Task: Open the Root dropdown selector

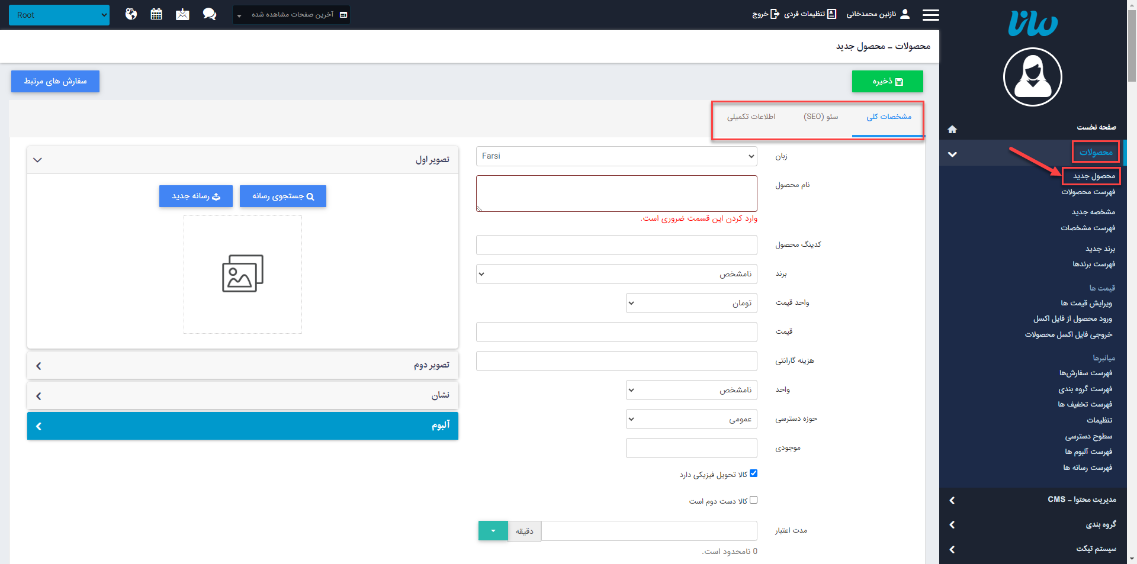Action: [x=59, y=15]
